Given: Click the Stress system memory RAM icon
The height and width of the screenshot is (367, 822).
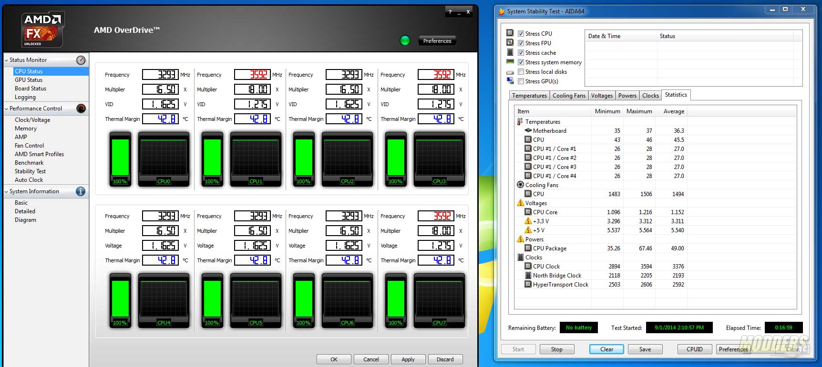Looking at the screenshot, I should coord(510,62).
